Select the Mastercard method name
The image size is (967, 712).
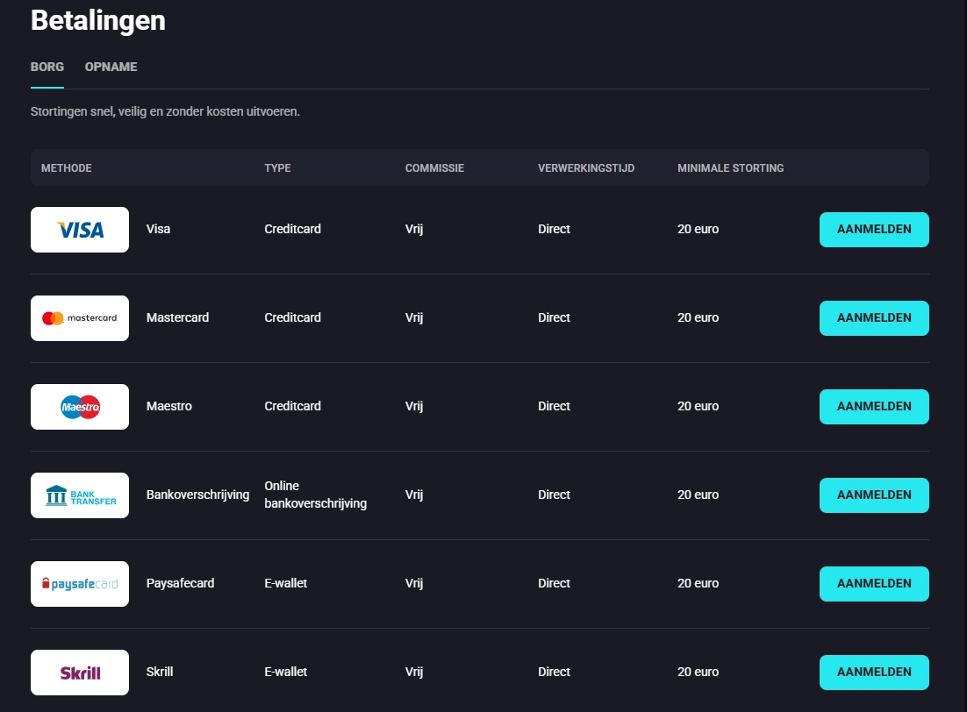coord(177,317)
